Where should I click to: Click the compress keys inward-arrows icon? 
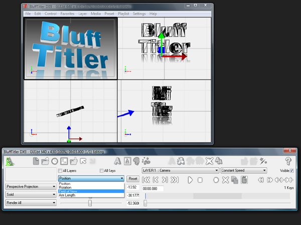pyautogui.click(x=288, y=180)
